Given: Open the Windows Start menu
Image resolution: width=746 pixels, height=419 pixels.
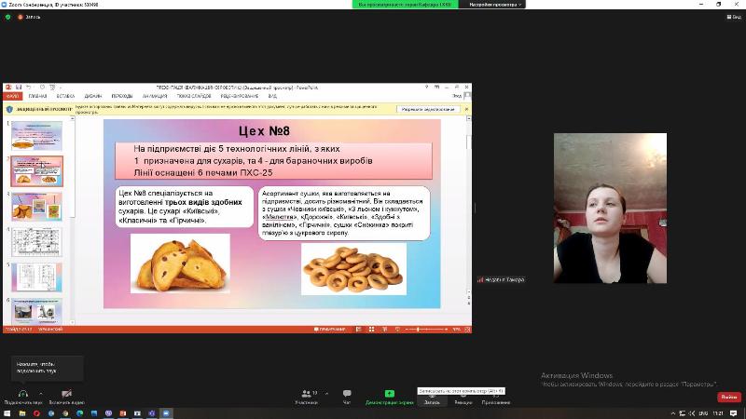Looking at the screenshot, I should [7, 413].
